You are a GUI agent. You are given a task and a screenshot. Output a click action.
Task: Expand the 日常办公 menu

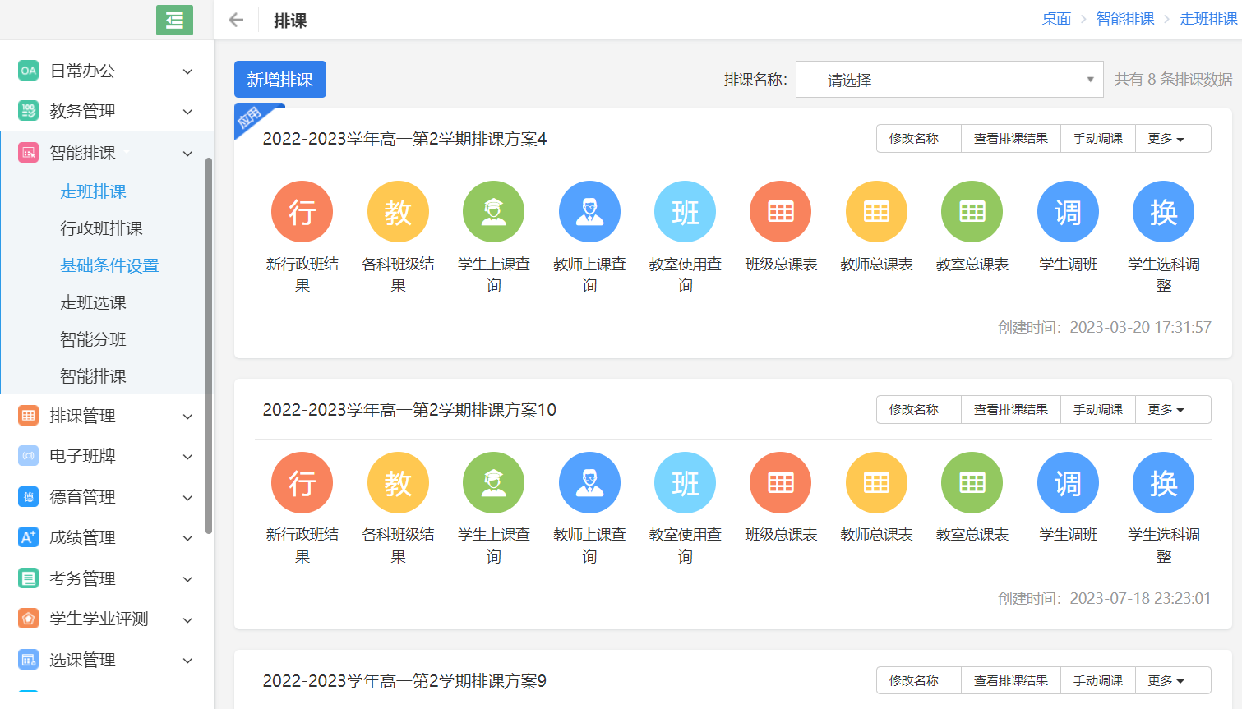(187, 71)
